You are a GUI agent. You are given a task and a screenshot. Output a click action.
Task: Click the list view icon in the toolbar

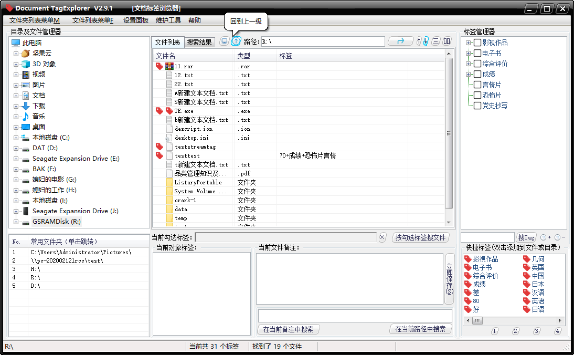pos(436,41)
